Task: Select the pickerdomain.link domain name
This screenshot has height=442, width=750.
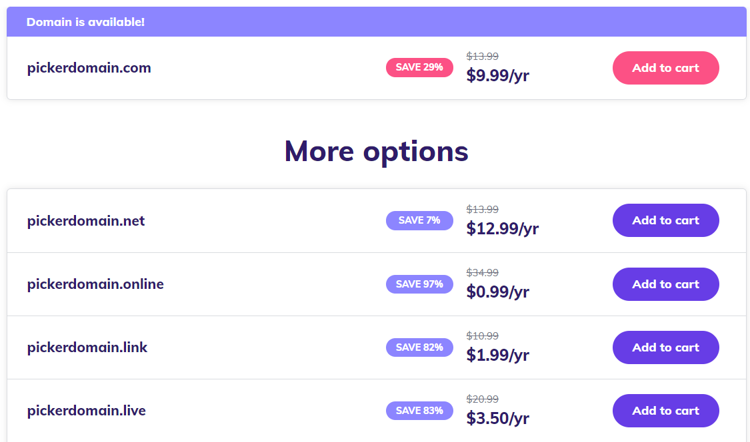Action: [x=87, y=347]
